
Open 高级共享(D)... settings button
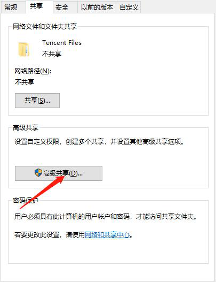(x=59, y=173)
